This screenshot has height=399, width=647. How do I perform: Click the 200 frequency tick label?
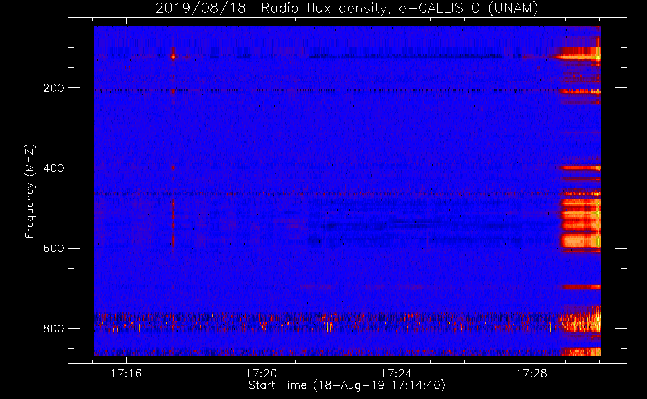coord(53,88)
